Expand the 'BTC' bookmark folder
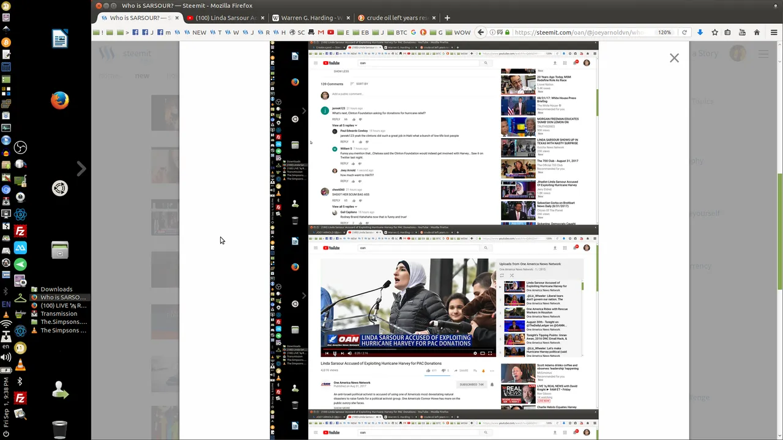The width and height of the screenshot is (783, 440). [x=396, y=32]
